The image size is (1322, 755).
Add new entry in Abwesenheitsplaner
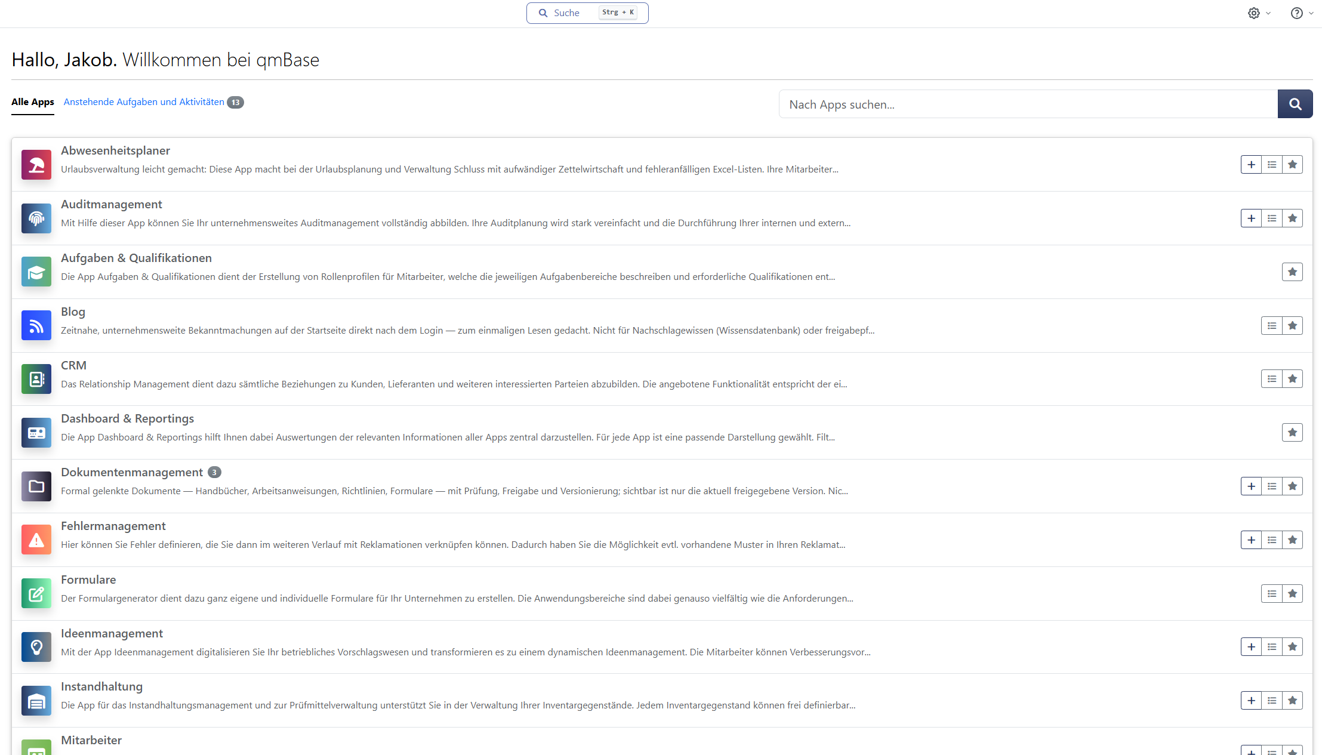point(1251,165)
